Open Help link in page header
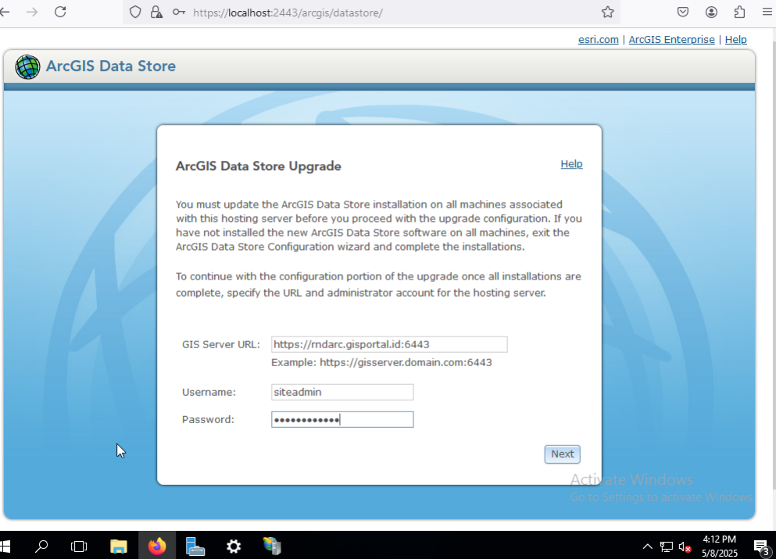 735,40
